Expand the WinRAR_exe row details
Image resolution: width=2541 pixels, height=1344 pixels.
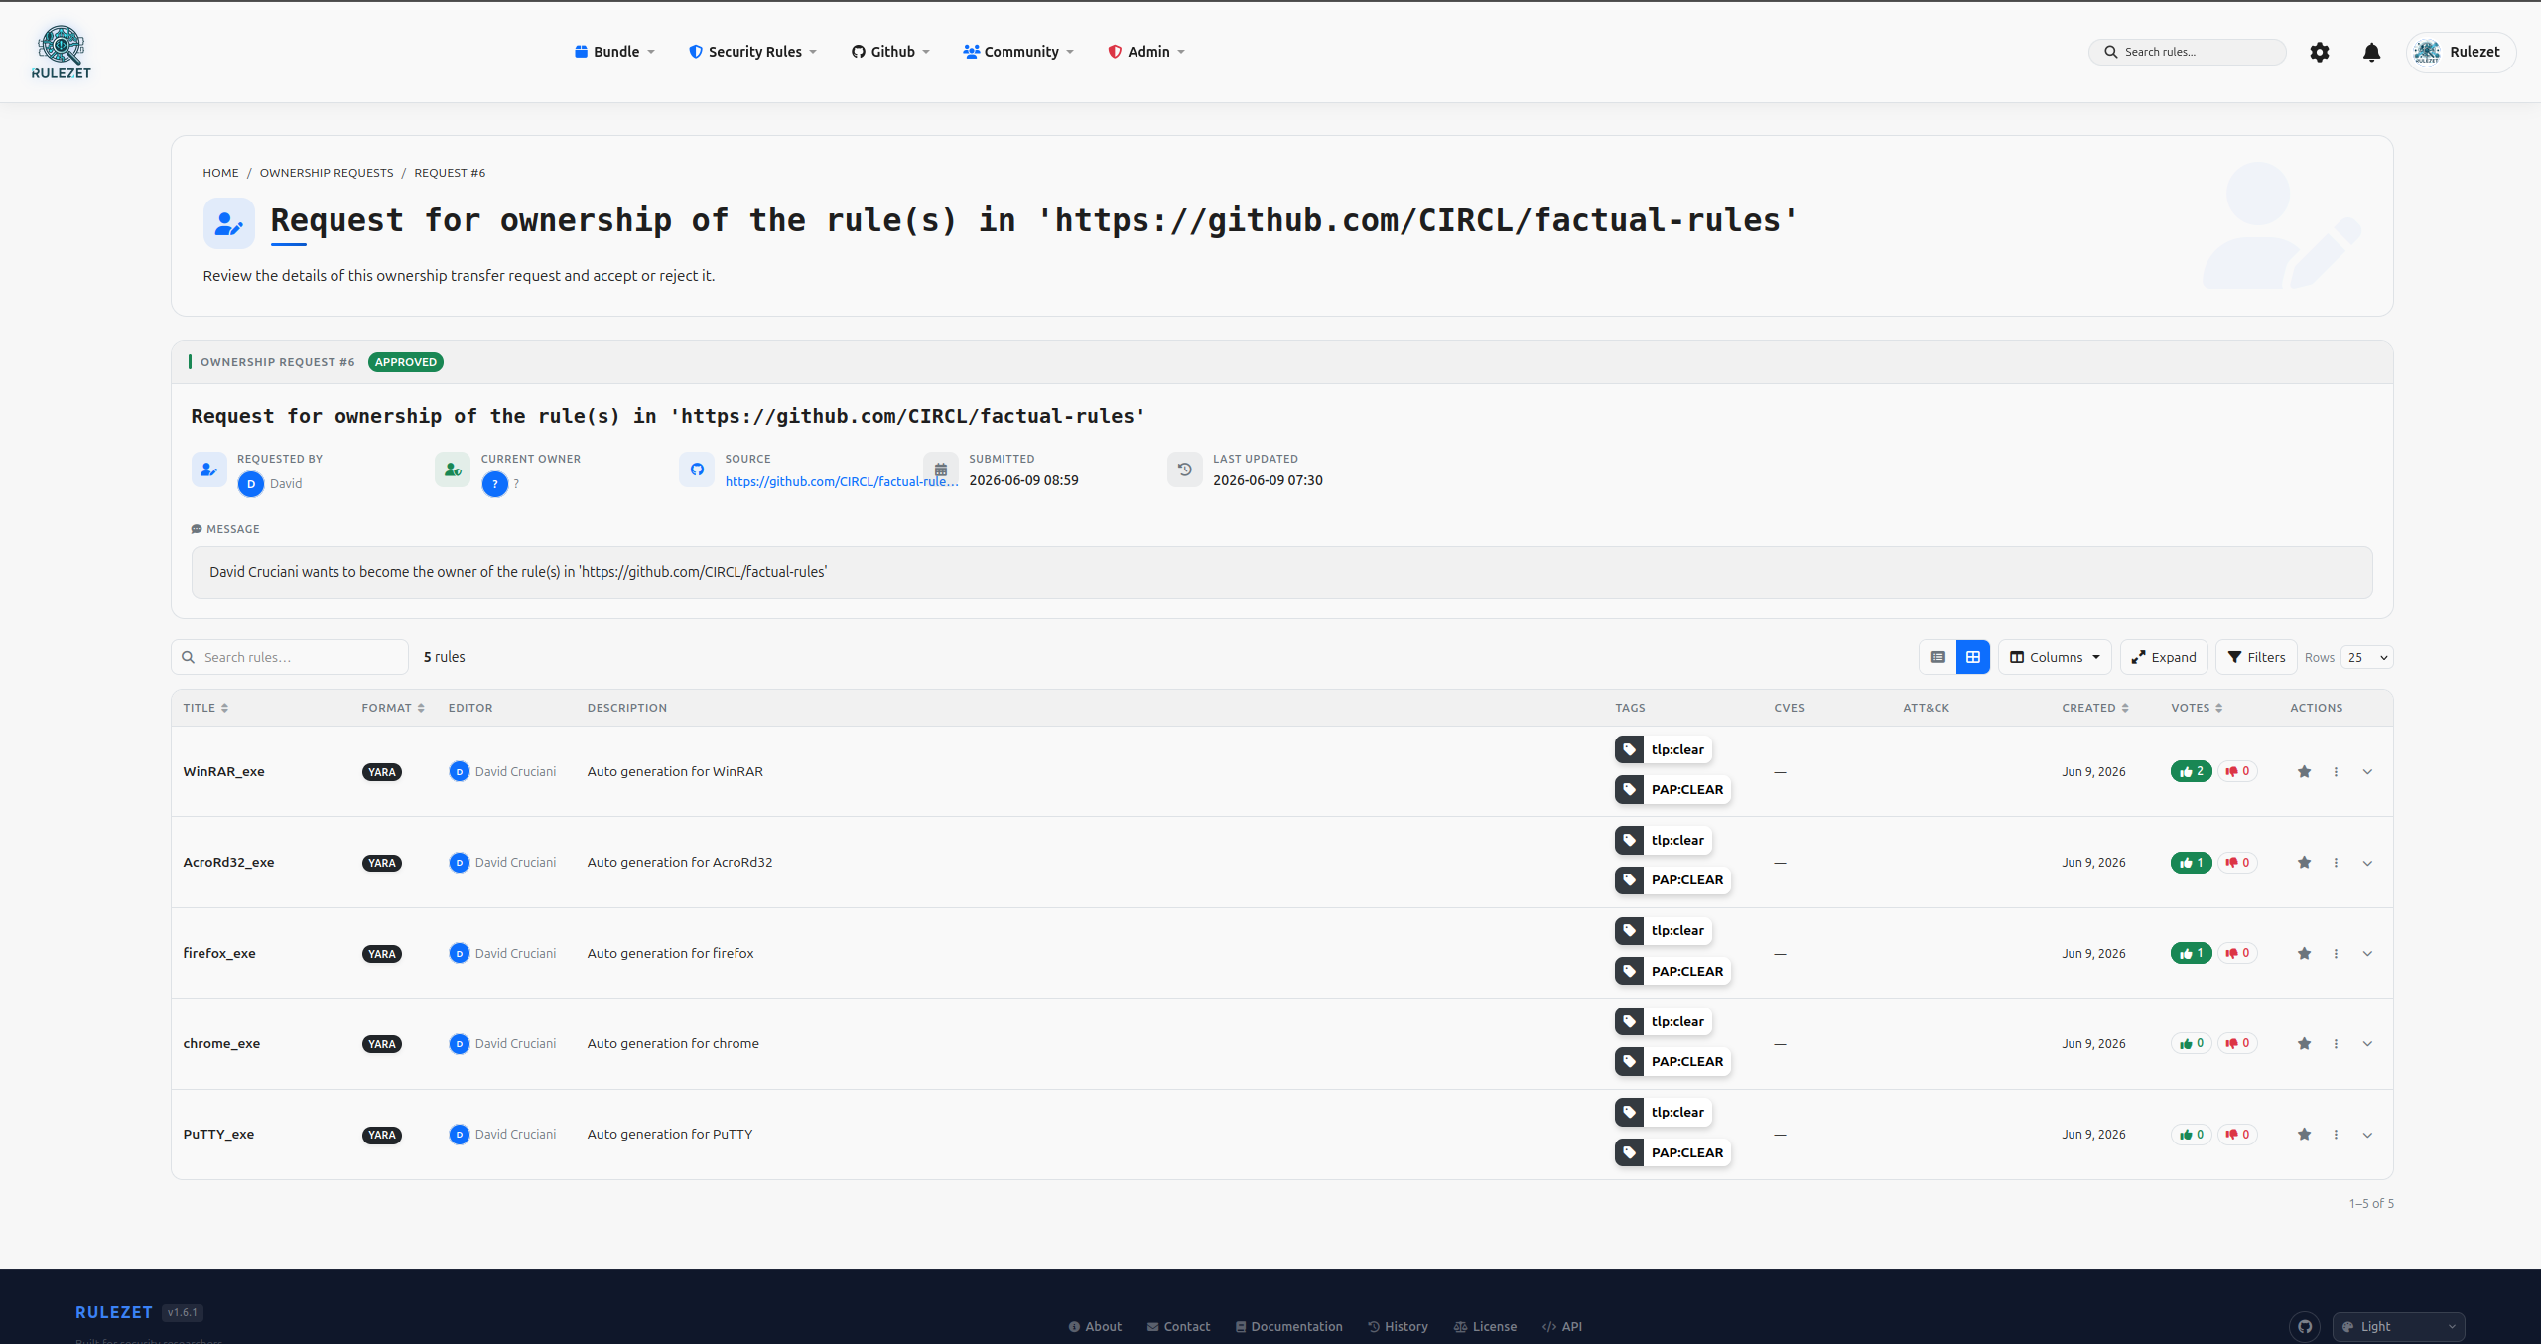click(2367, 771)
